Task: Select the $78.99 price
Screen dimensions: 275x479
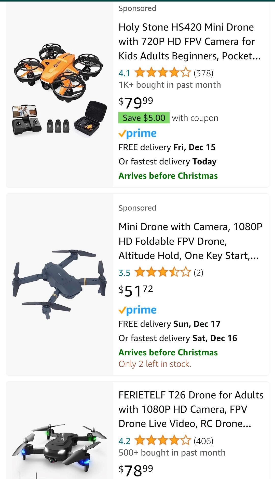Action: (x=136, y=470)
